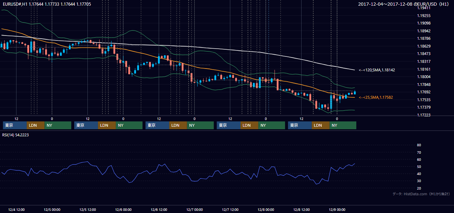This screenshot has height=213, width=454.
Task: Click the 1.18473 price axis label
Action: point(423,54)
